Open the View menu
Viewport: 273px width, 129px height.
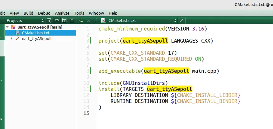click(x=14, y=13)
